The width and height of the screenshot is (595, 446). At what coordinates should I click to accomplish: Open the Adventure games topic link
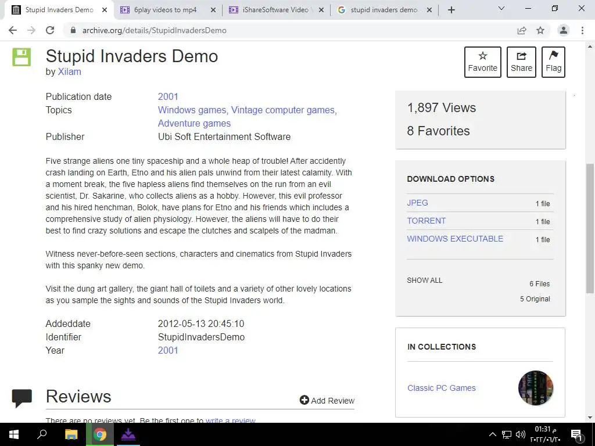[x=194, y=123]
